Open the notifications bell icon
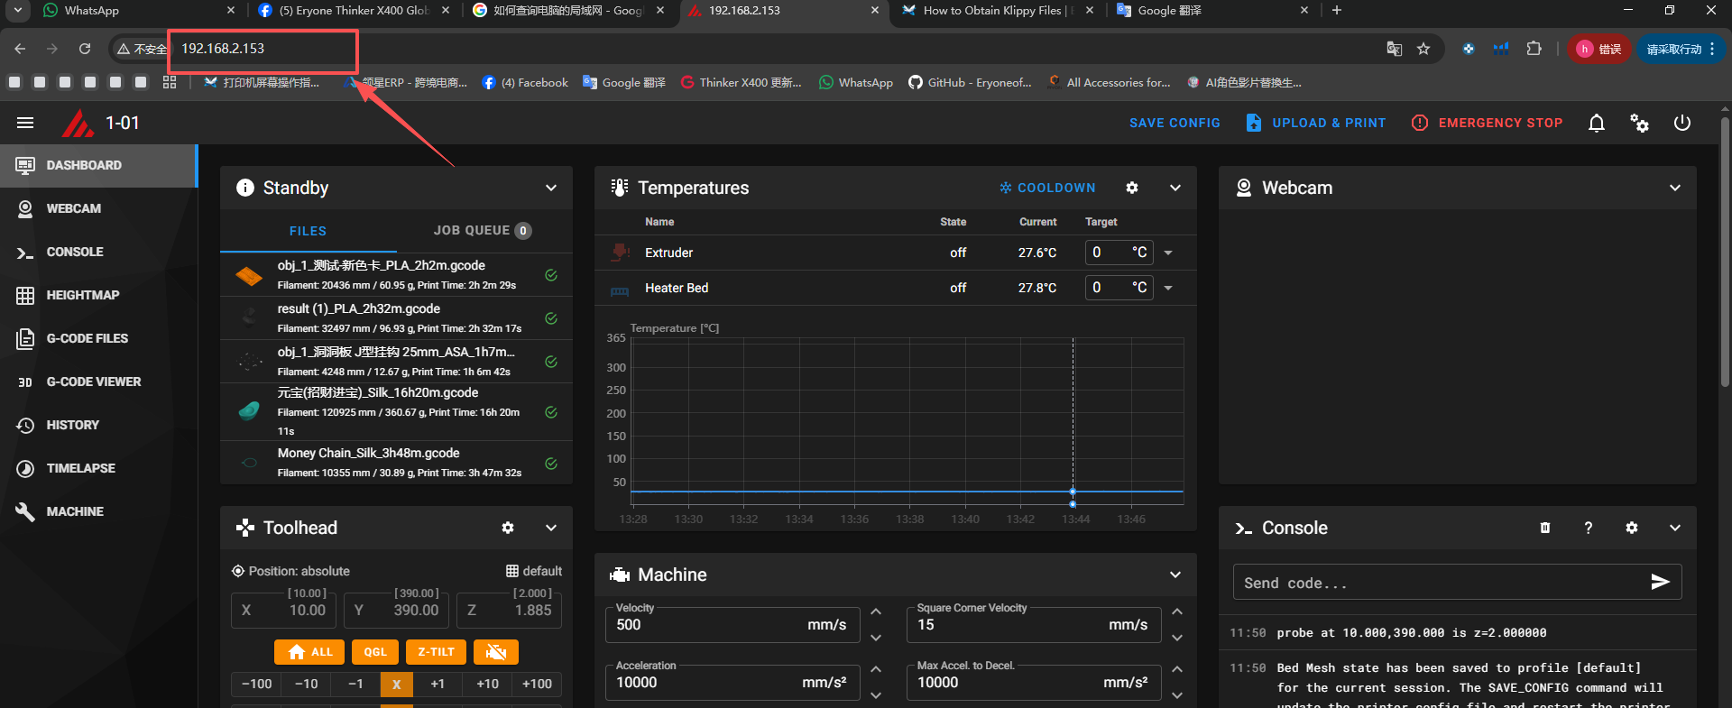Image resolution: width=1732 pixels, height=708 pixels. pyautogui.click(x=1596, y=124)
